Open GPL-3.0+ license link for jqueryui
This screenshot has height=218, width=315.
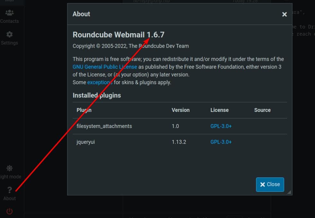(x=221, y=142)
